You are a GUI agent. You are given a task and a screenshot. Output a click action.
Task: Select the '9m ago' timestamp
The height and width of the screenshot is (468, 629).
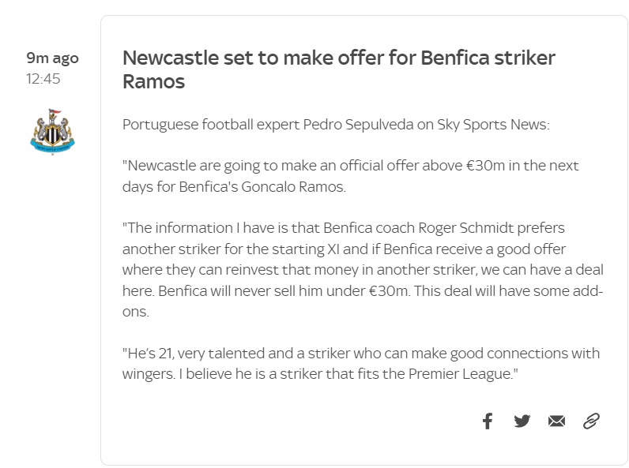click(x=53, y=58)
